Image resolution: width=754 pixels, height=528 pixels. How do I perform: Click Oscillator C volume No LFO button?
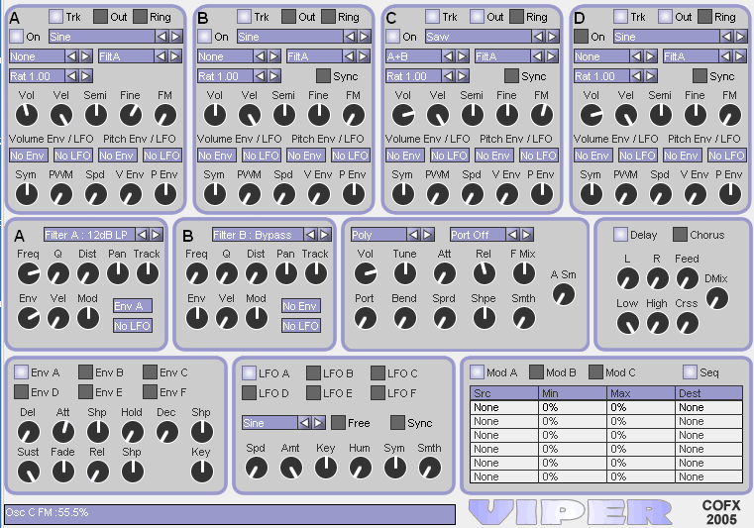pyautogui.click(x=450, y=156)
